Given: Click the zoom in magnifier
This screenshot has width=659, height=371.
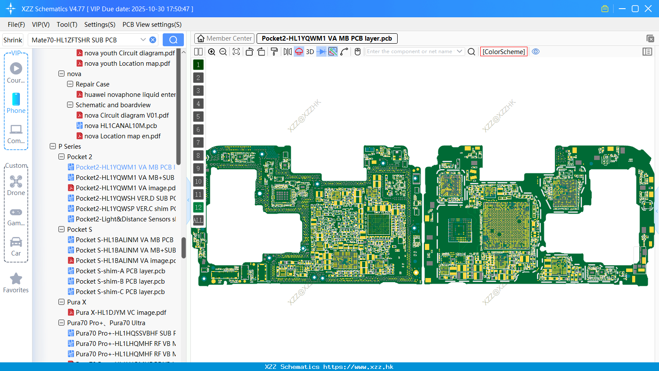Looking at the screenshot, I should [212, 51].
